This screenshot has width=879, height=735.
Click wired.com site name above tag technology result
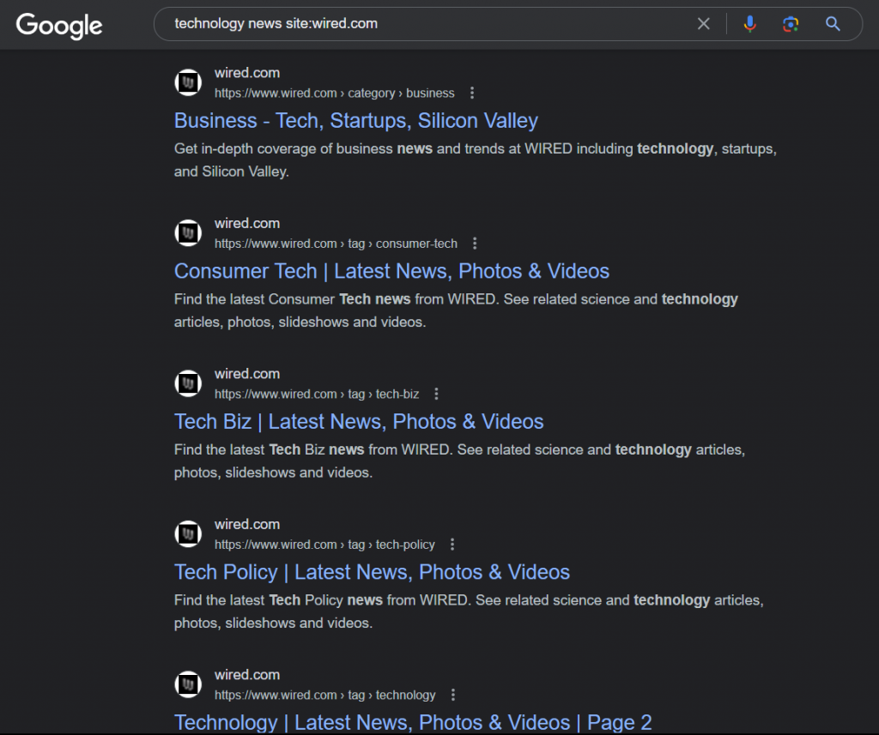pos(247,675)
